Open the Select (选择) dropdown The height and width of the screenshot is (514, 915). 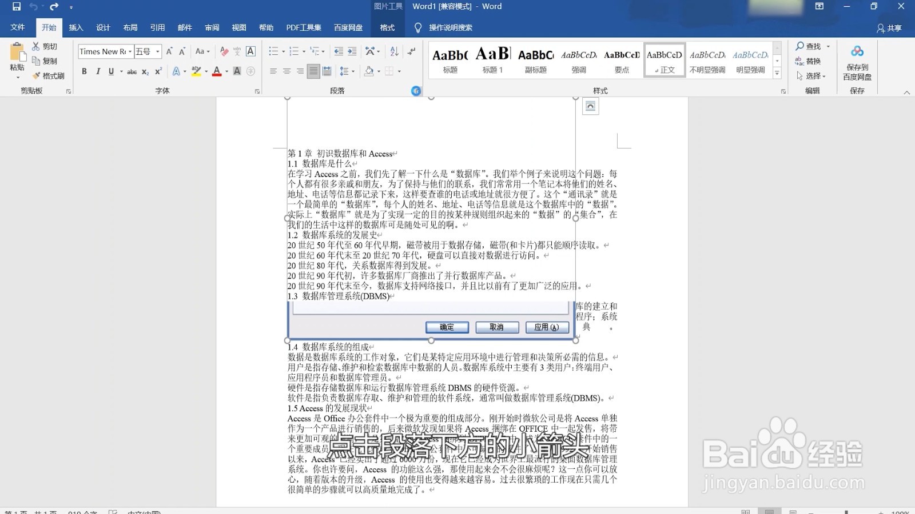811,76
